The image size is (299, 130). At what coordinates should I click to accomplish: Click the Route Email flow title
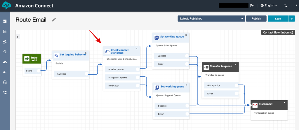[31, 20]
